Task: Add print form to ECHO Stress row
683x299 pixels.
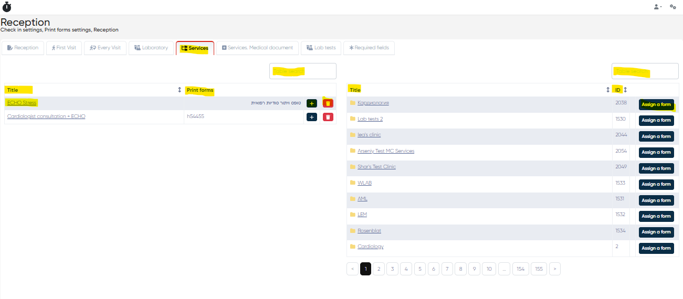Action: (x=311, y=103)
